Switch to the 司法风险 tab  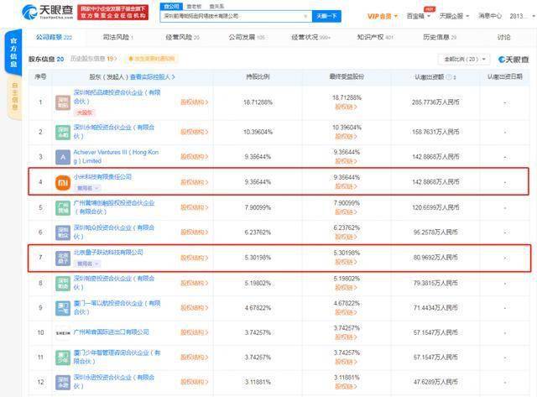point(124,38)
